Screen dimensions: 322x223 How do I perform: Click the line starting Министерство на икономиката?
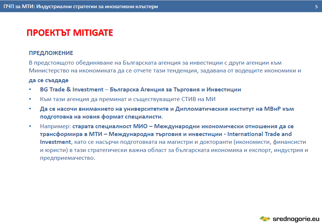(x=165, y=71)
